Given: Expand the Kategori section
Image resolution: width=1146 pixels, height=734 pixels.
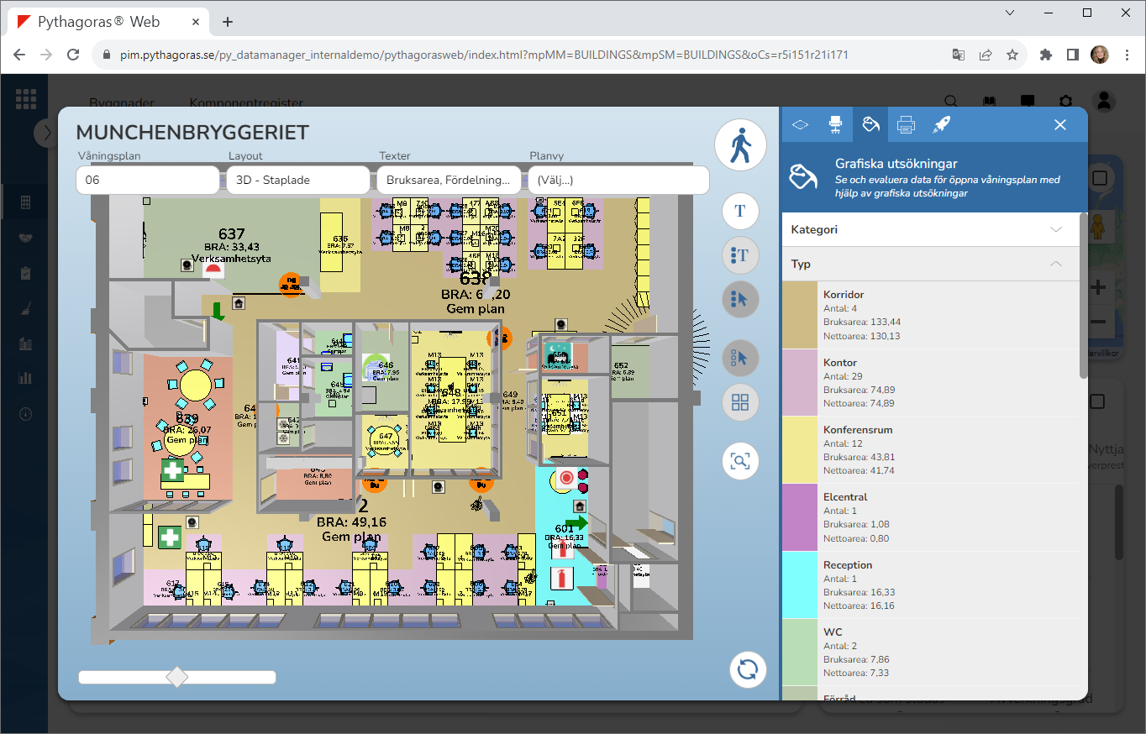Looking at the screenshot, I should pyautogui.click(x=930, y=229).
